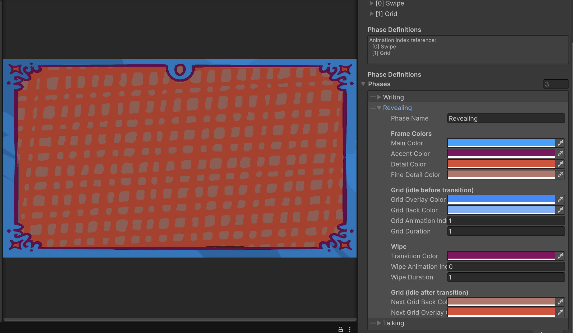The width and height of the screenshot is (573, 333).
Task: Click the Main Color label
Action: coord(407,143)
